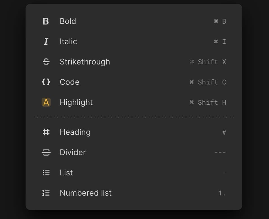This screenshot has height=219, width=269.
Task: Choose the Bold menu entry
Action: [68, 21]
